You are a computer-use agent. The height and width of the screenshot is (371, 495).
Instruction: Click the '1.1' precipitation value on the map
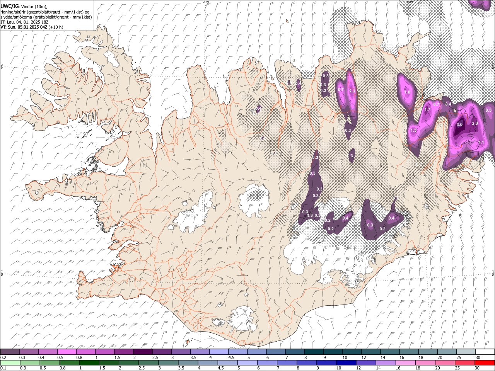[x=481, y=142]
